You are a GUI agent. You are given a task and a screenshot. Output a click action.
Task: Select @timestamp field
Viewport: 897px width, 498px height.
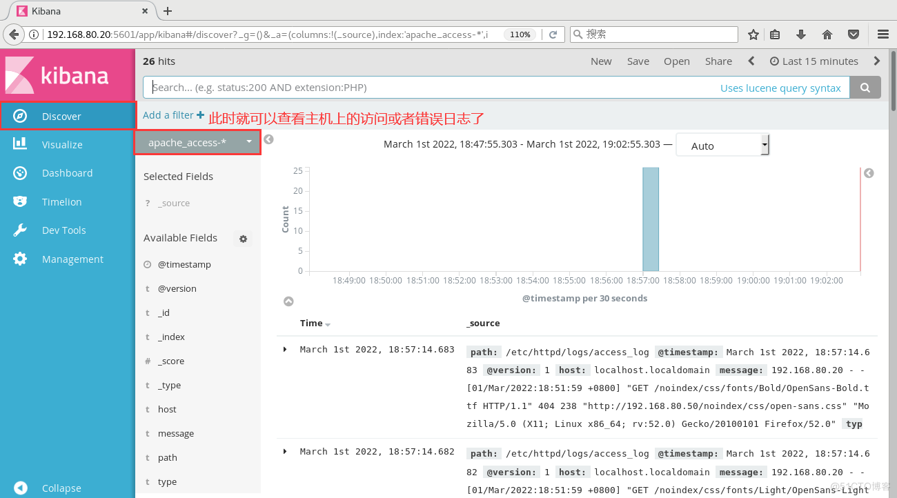184,264
